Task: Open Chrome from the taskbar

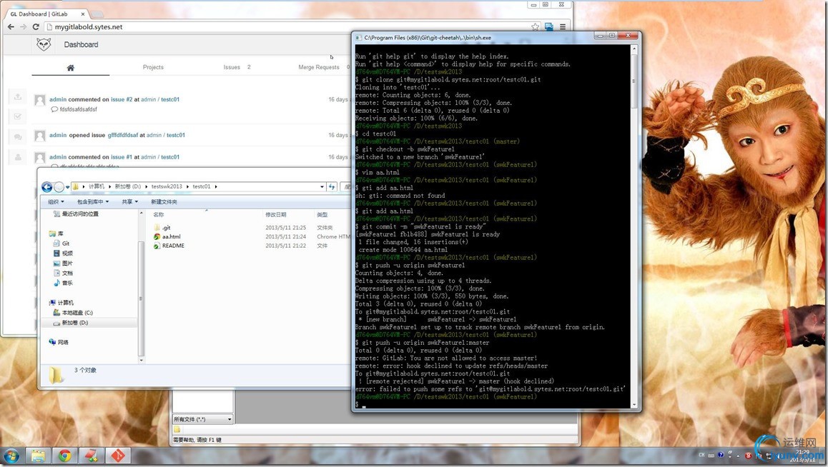Action: tap(65, 456)
